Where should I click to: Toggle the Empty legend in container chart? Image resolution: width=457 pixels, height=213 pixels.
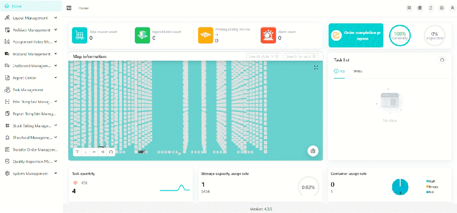tap(432, 187)
